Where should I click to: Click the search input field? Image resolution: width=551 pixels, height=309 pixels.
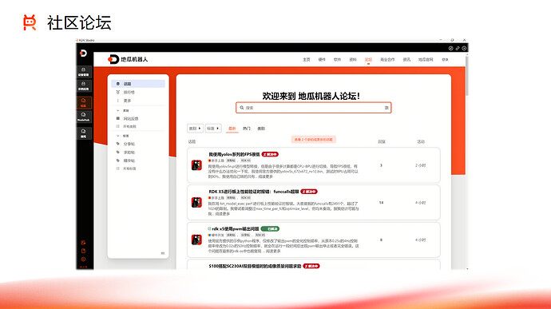(x=314, y=108)
